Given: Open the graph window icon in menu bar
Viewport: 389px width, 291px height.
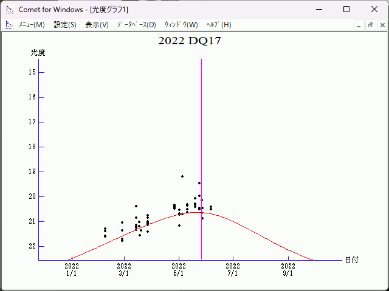Looking at the screenshot, I should [9, 25].
